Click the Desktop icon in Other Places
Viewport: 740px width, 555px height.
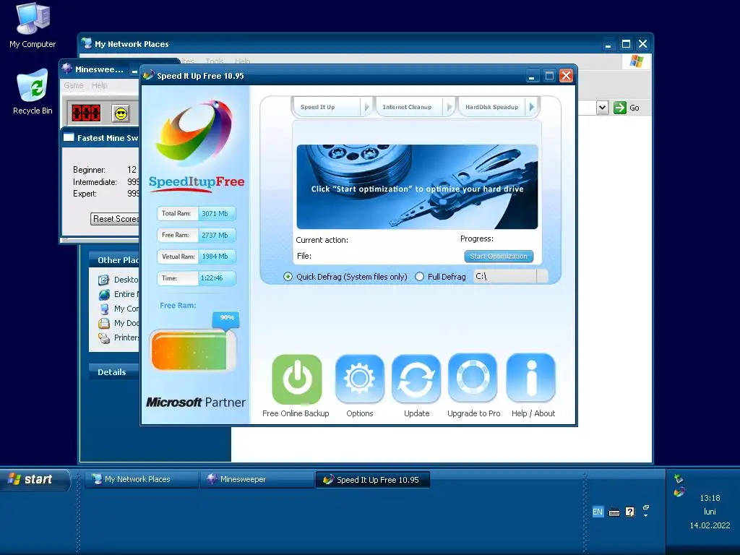(104, 280)
